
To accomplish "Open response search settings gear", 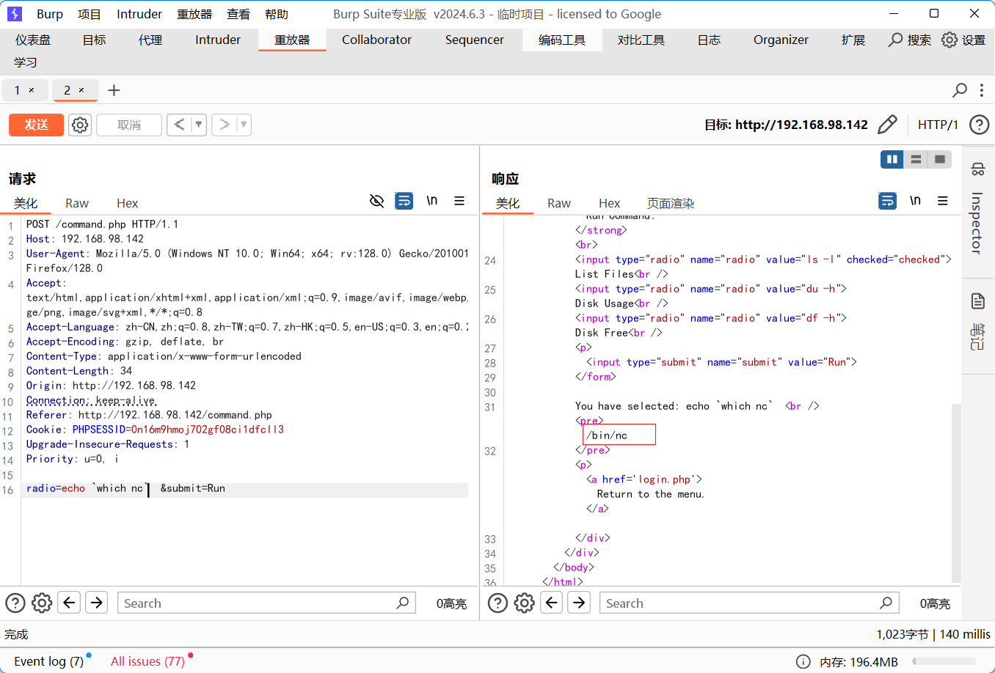I will tap(525, 603).
